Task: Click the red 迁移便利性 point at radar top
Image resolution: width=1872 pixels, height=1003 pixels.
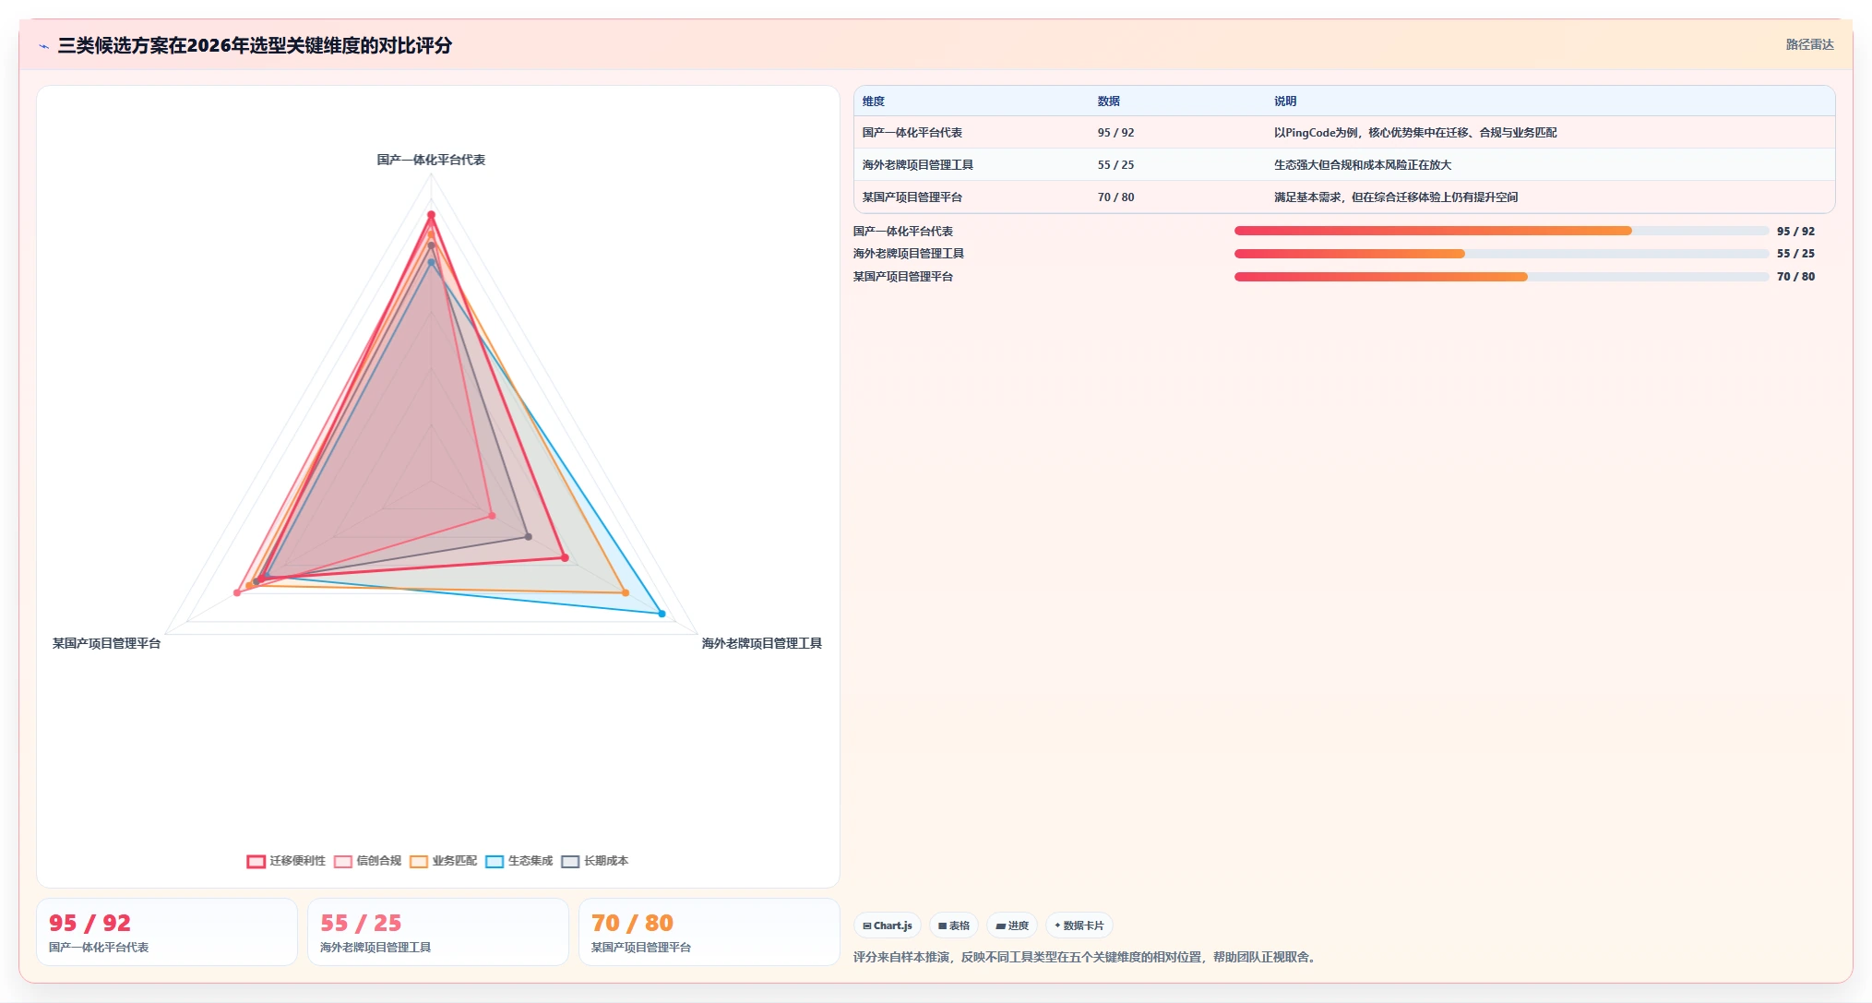Action: point(431,215)
